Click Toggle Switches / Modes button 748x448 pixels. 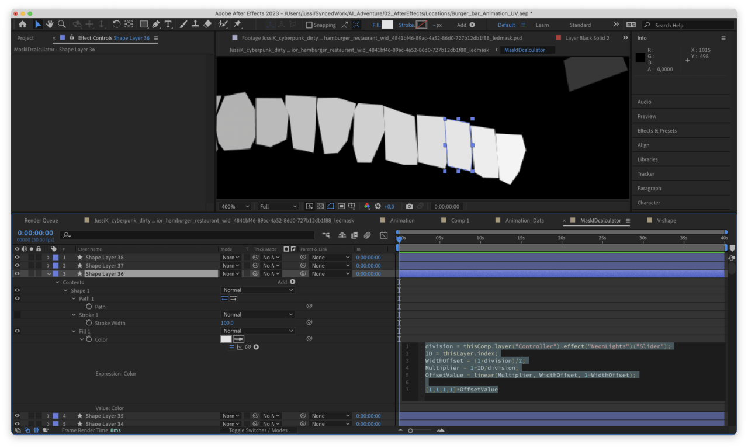258,430
